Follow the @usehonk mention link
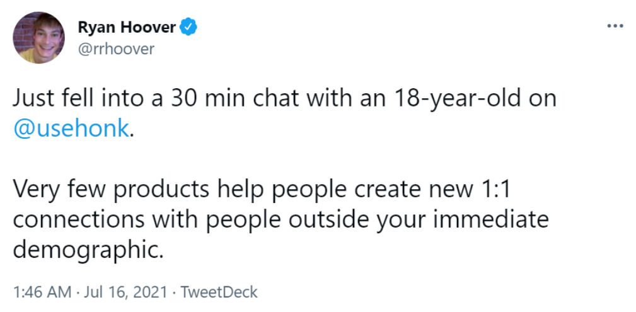 72,128
